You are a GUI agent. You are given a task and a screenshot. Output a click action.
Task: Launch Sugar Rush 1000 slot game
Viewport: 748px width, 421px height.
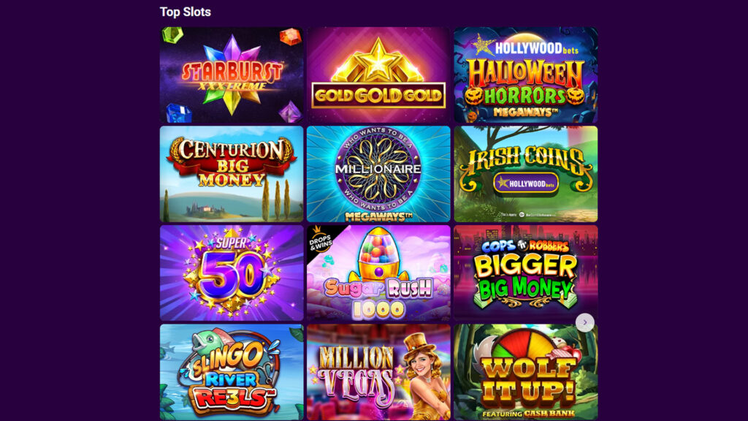point(378,273)
